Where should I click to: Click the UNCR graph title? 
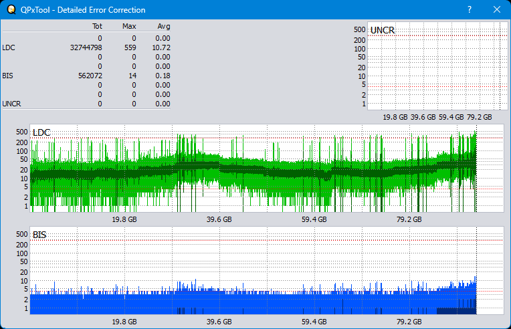point(383,30)
